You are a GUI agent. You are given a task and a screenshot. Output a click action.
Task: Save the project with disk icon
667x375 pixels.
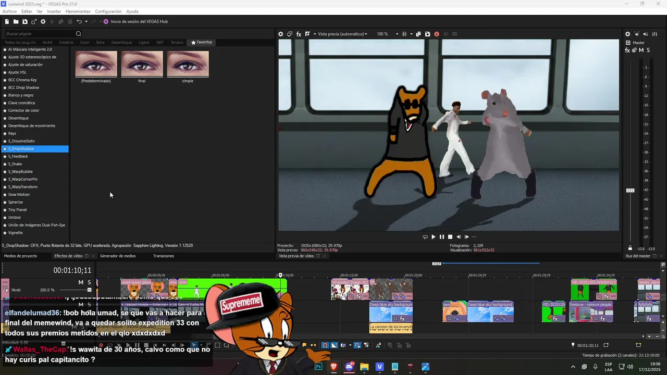coord(24,21)
